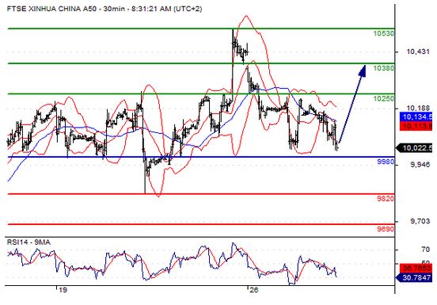This screenshot has height=305, width=437.
Task: Select the red 36.7853 RSI average tag
Action: pos(416,269)
